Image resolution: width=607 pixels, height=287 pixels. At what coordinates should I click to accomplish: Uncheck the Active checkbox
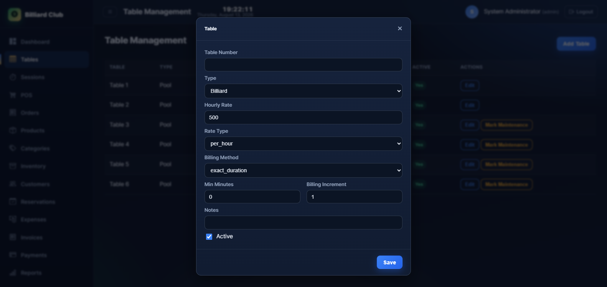(209, 237)
